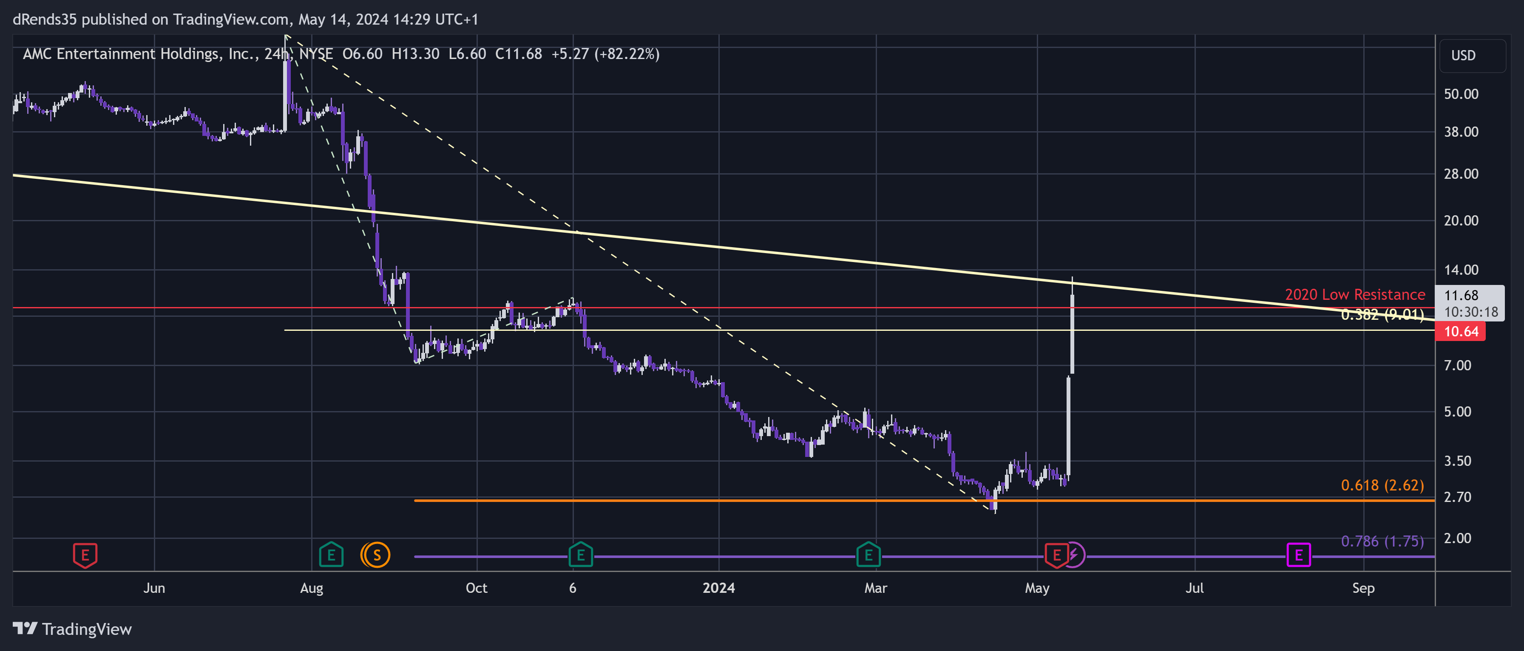Click the orange 0.618 horizontal fib line
Image resolution: width=1524 pixels, height=651 pixels.
[x=924, y=500]
